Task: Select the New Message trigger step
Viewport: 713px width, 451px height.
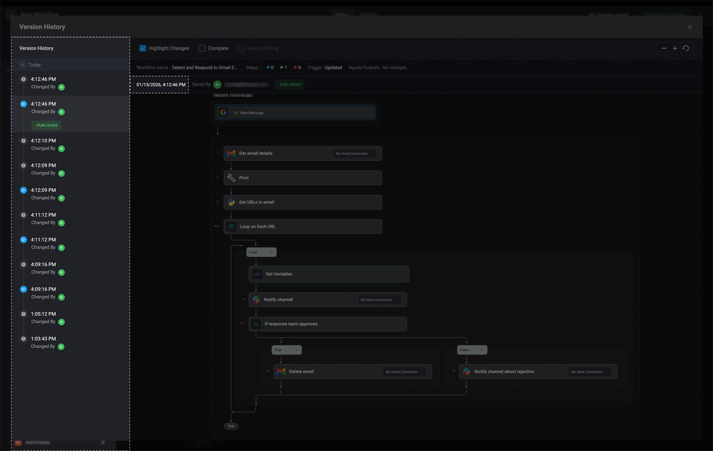Action: click(295, 113)
